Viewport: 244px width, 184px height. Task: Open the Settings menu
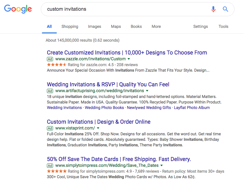(200, 26)
